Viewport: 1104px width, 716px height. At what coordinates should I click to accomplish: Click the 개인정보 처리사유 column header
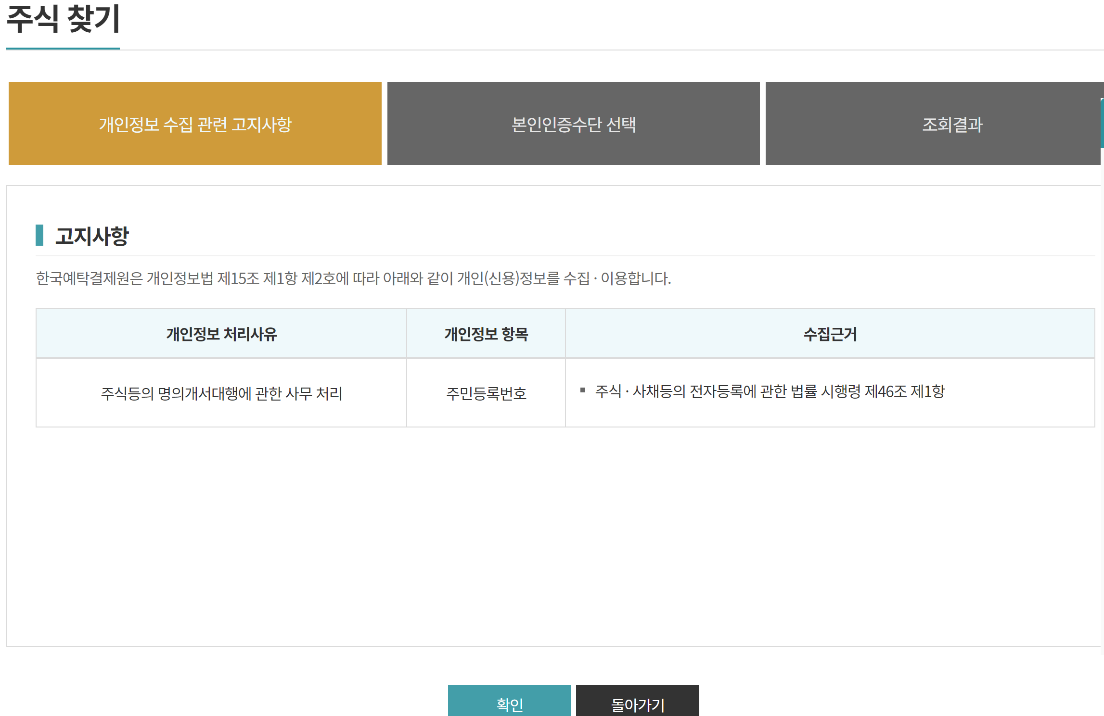click(221, 334)
